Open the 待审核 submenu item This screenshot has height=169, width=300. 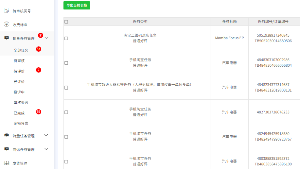click(x=19, y=61)
